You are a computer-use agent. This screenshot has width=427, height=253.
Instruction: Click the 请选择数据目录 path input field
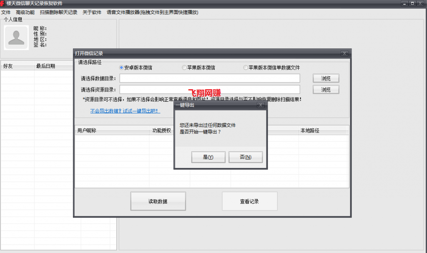point(209,78)
